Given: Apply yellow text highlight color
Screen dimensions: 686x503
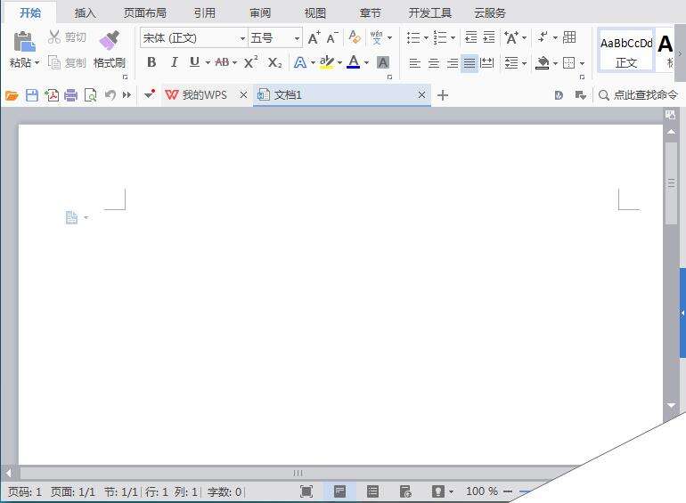Looking at the screenshot, I should coord(326,62).
